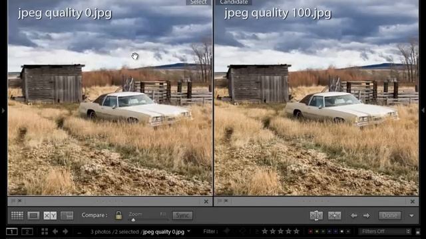The image size is (426, 239).
Task: Switch to Grid view
Action: tap(17, 215)
